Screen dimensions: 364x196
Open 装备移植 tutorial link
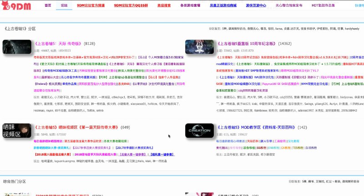[249, 147]
